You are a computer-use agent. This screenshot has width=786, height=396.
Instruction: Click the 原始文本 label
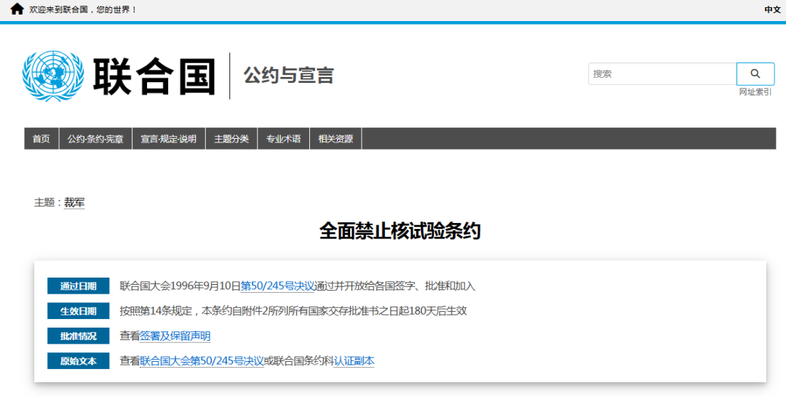(78, 360)
